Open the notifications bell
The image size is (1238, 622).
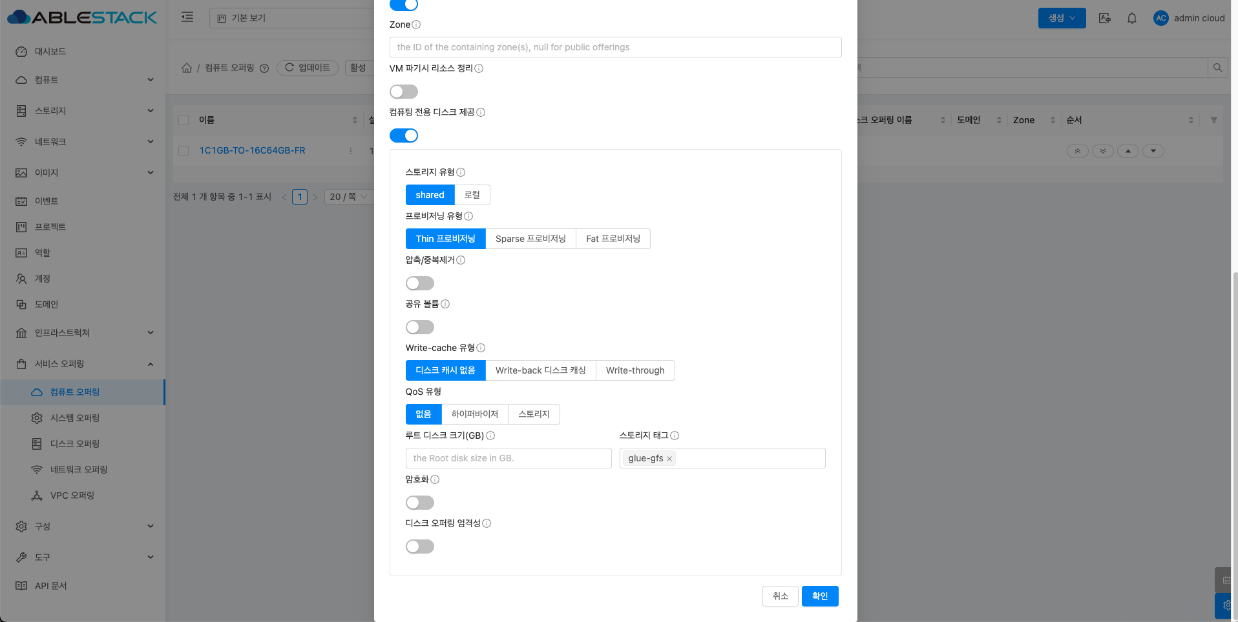[1132, 18]
